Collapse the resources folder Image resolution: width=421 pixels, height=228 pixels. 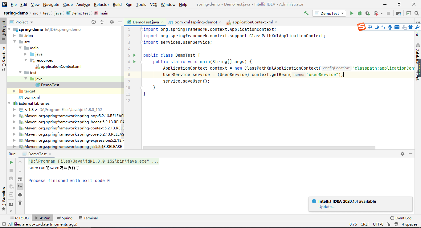coord(26,60)
